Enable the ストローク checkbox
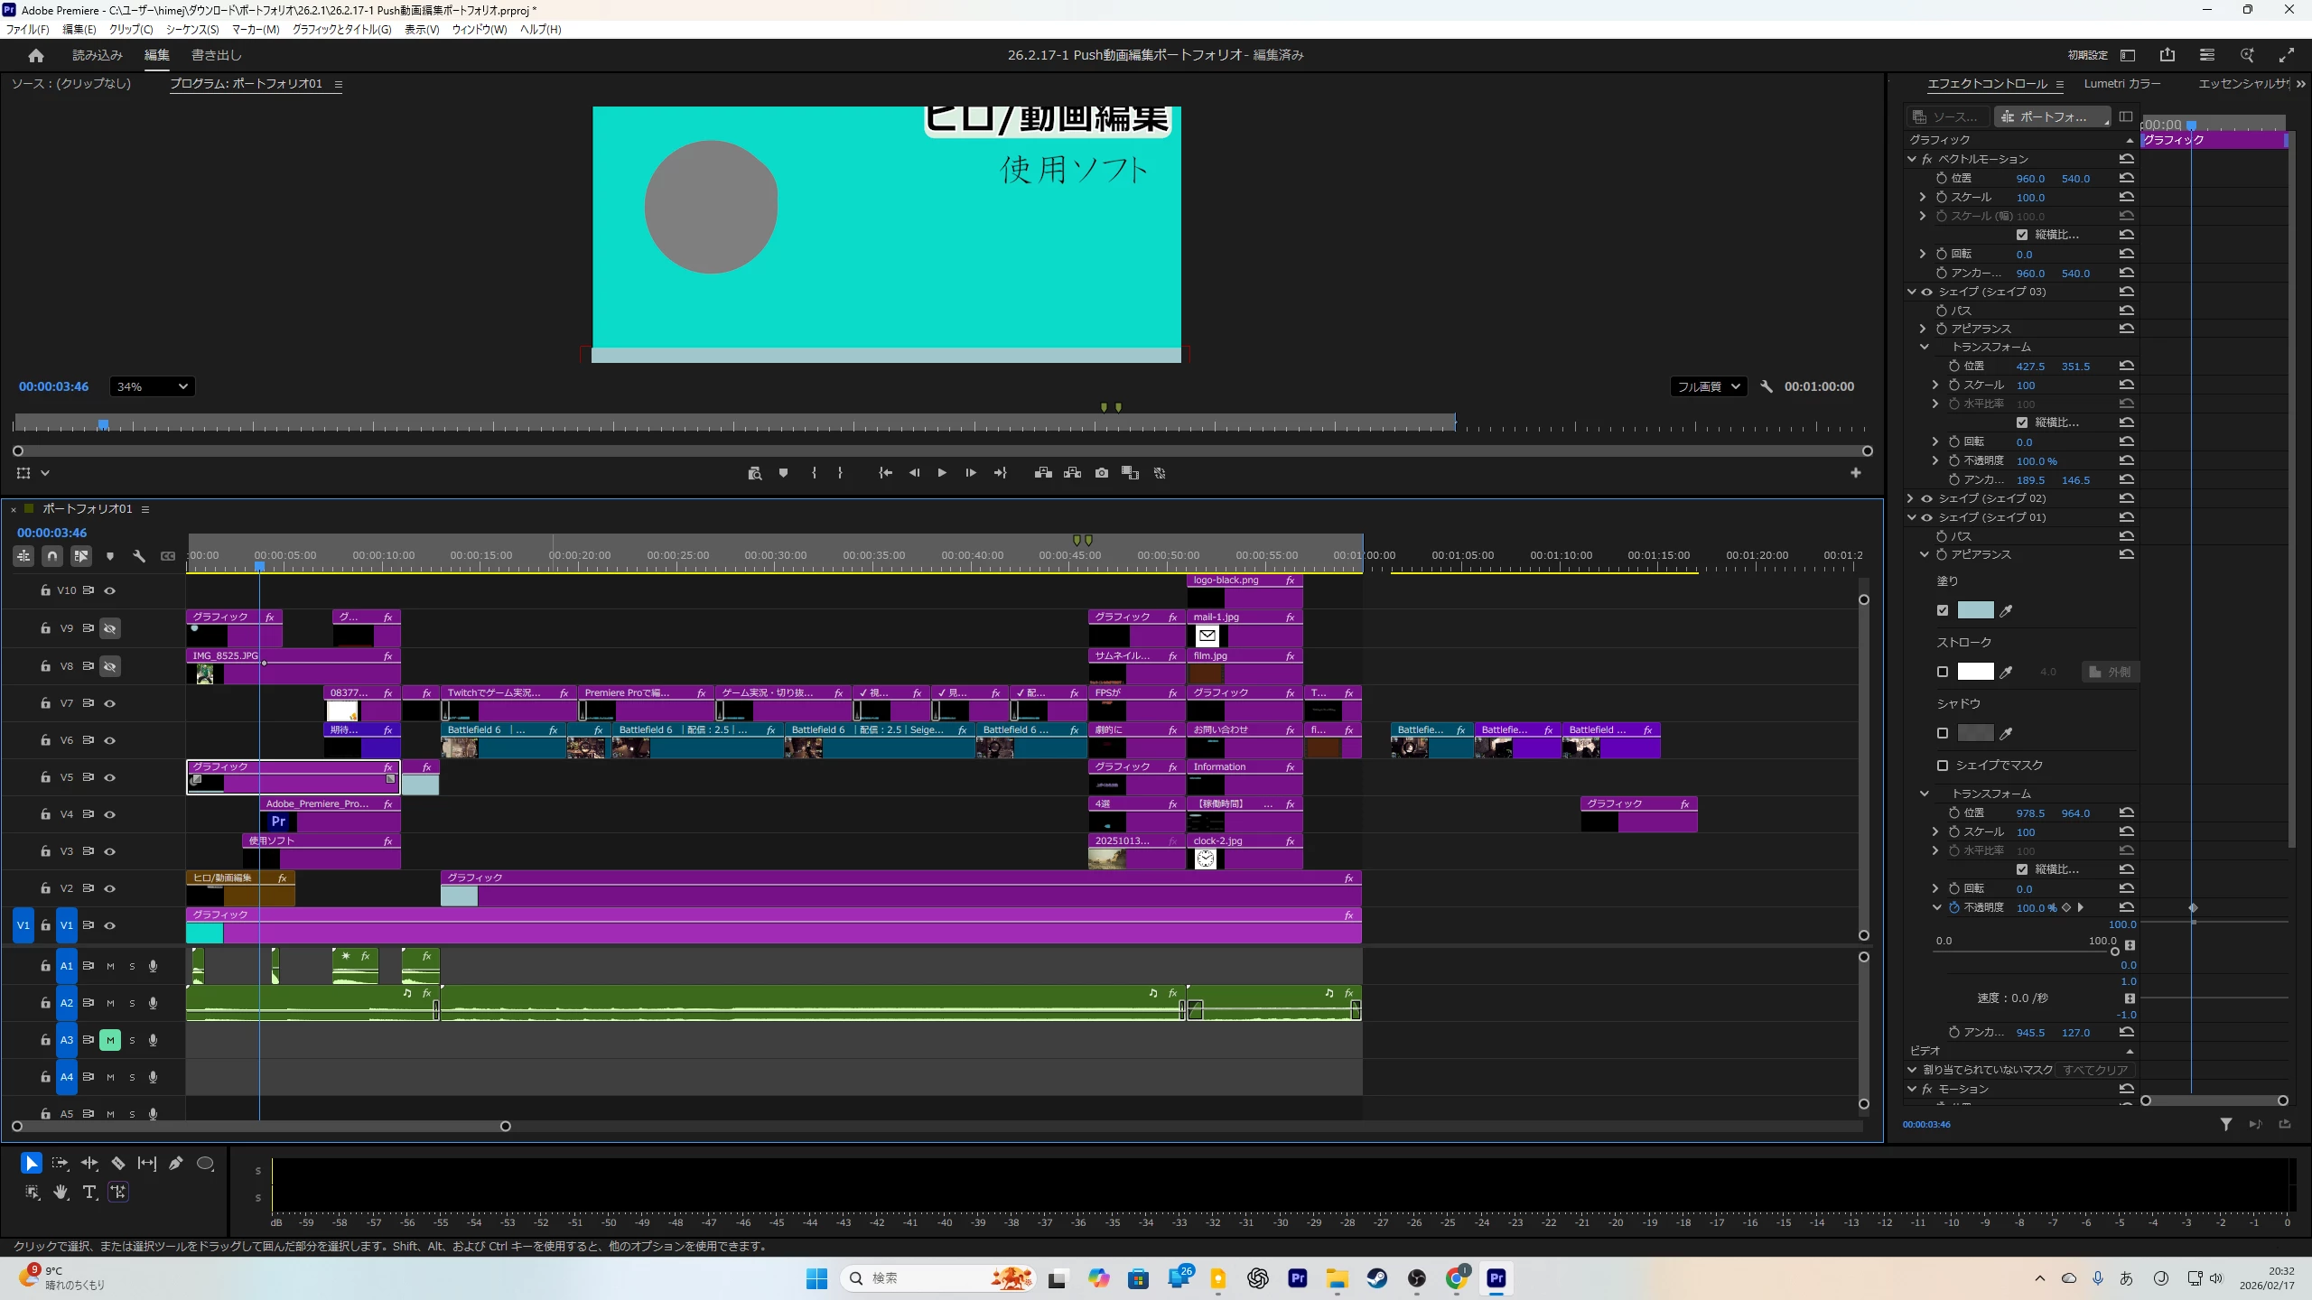This screenshot has width=2312, height=1300. pos(1943,672)
